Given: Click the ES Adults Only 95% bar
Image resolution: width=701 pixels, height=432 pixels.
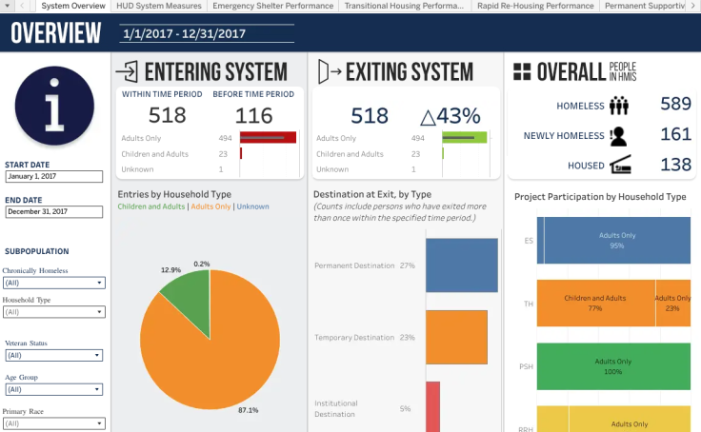Looking at the screenshot, I should [617, 241].
